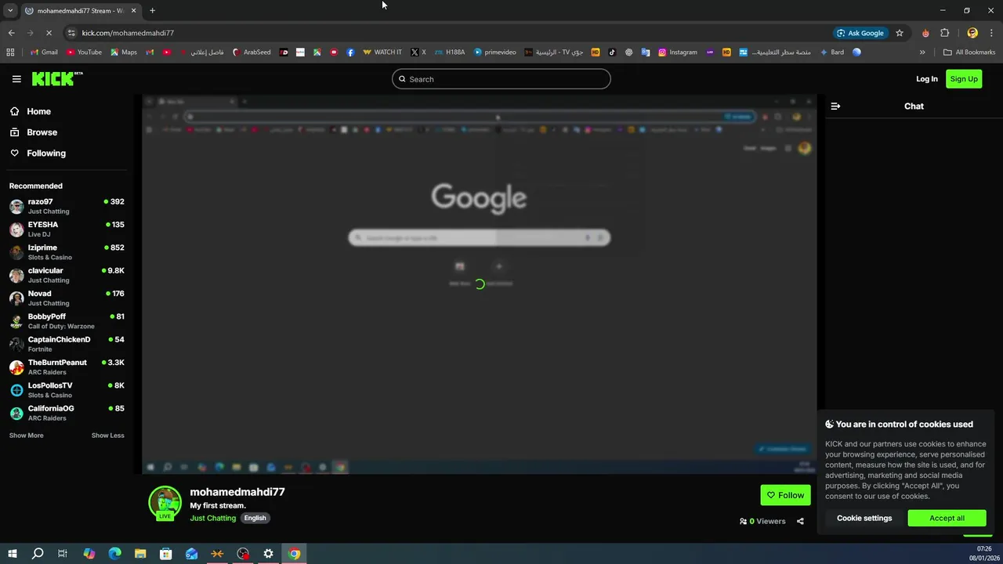
Task: Open Maps bookmark
Action: point(124,52)
